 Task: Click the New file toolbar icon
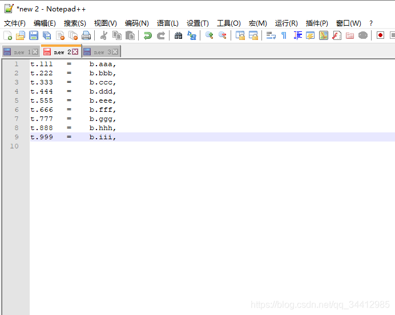click(7, 35)
